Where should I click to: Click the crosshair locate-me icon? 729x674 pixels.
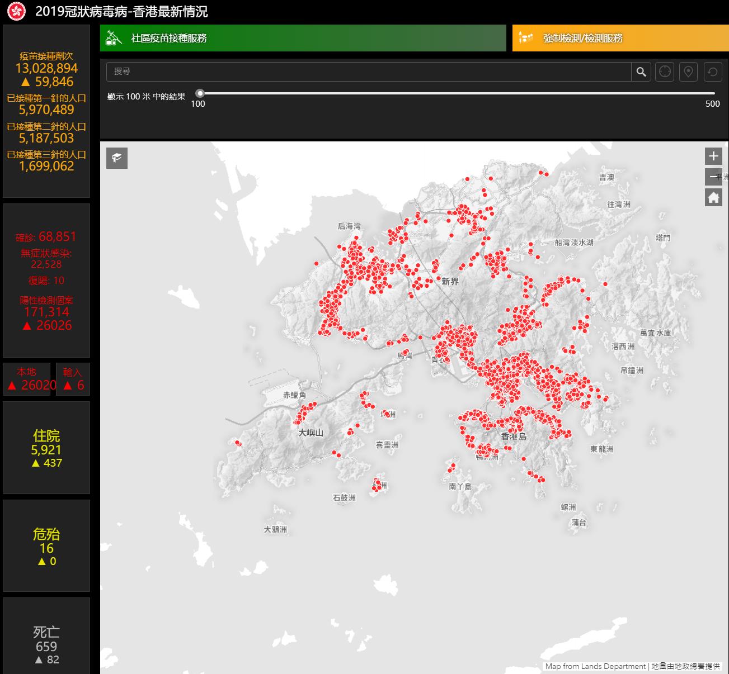tap(665, 72)
